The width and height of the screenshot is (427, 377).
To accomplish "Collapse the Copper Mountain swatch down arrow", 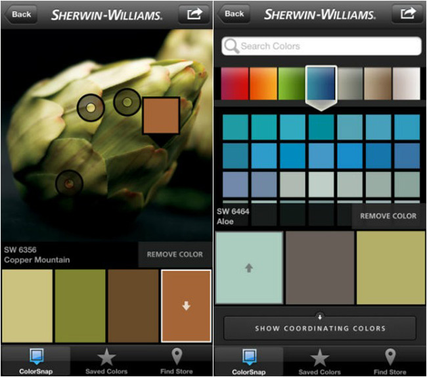I will [x=187, y=306].
